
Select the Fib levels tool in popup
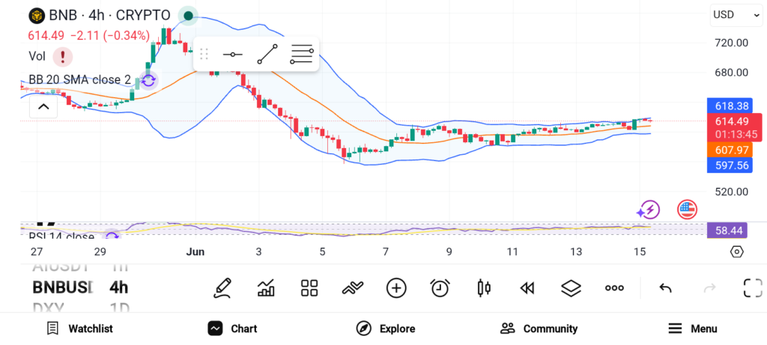301,54
